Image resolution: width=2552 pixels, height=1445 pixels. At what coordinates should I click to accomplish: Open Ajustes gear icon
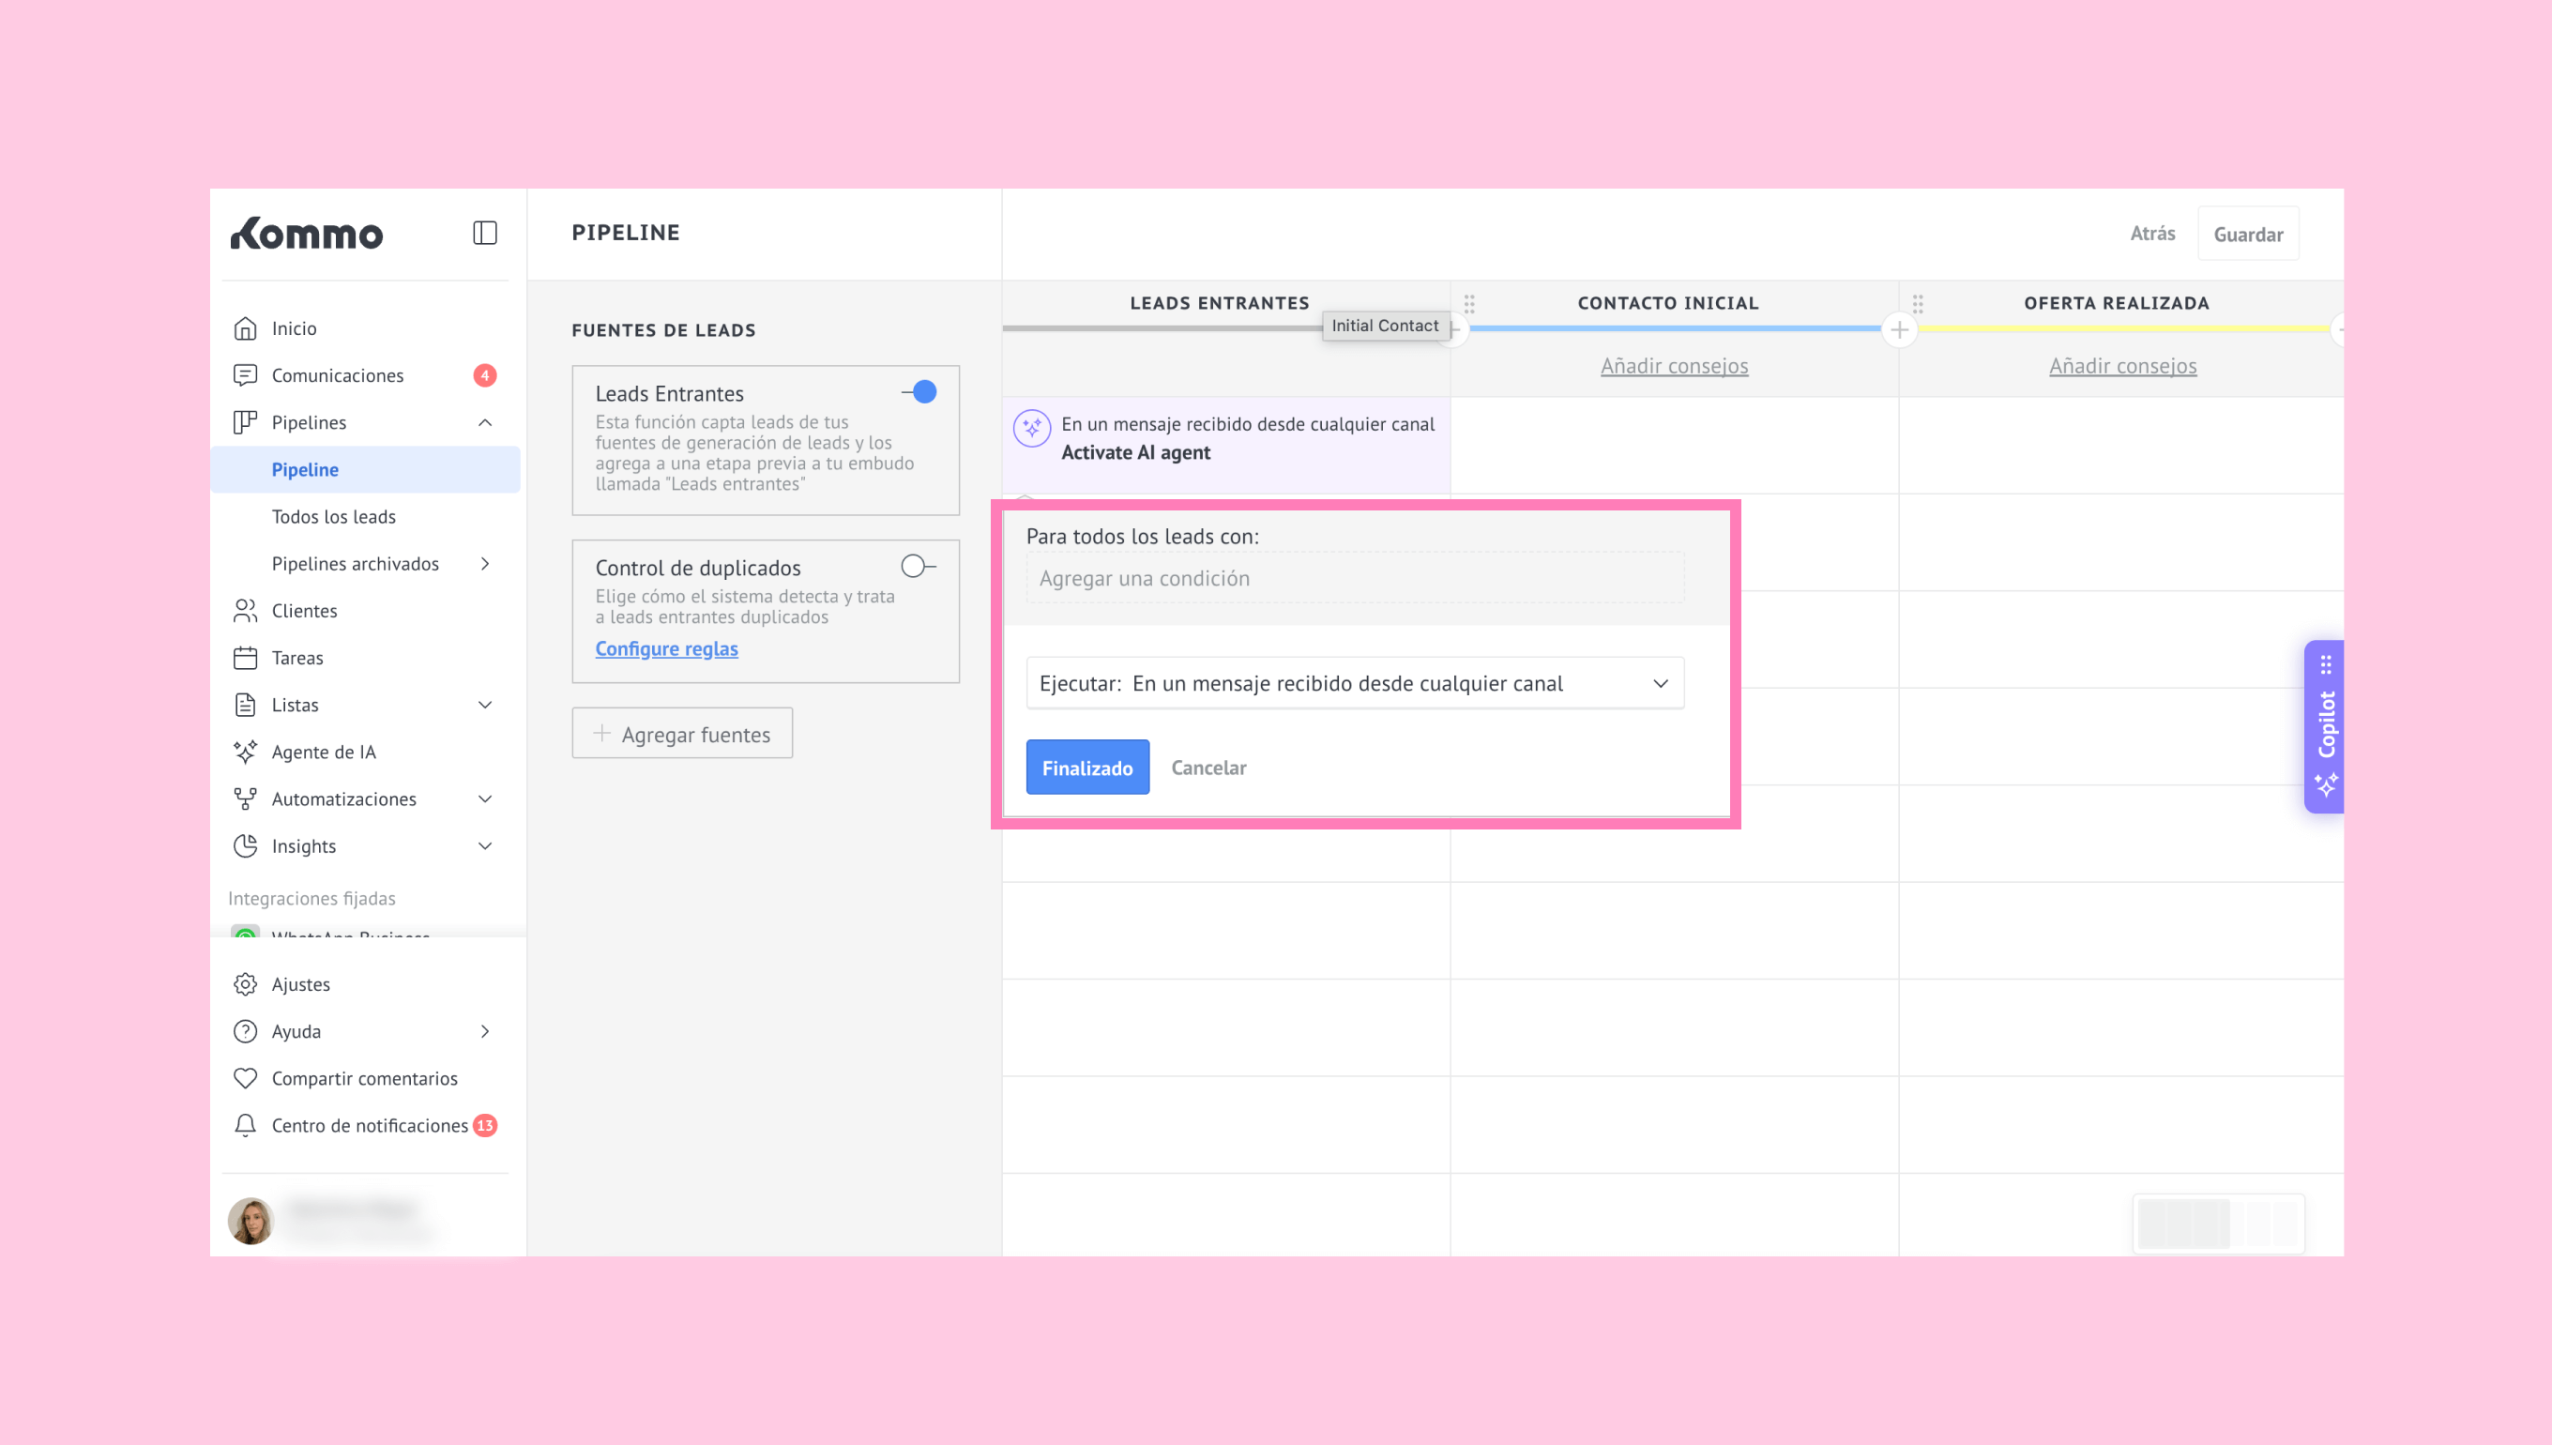245,984
